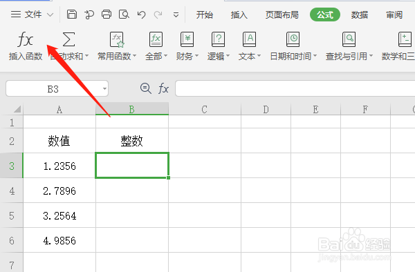The image size is (415, 272).
Task: Switch to the 开始 tab
Action: [204, 14]
